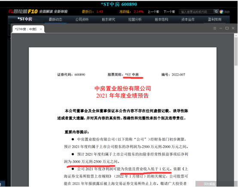Click the change percentage 2.14%
Viewport: 238px width, 187px height.
coord(139,12)
